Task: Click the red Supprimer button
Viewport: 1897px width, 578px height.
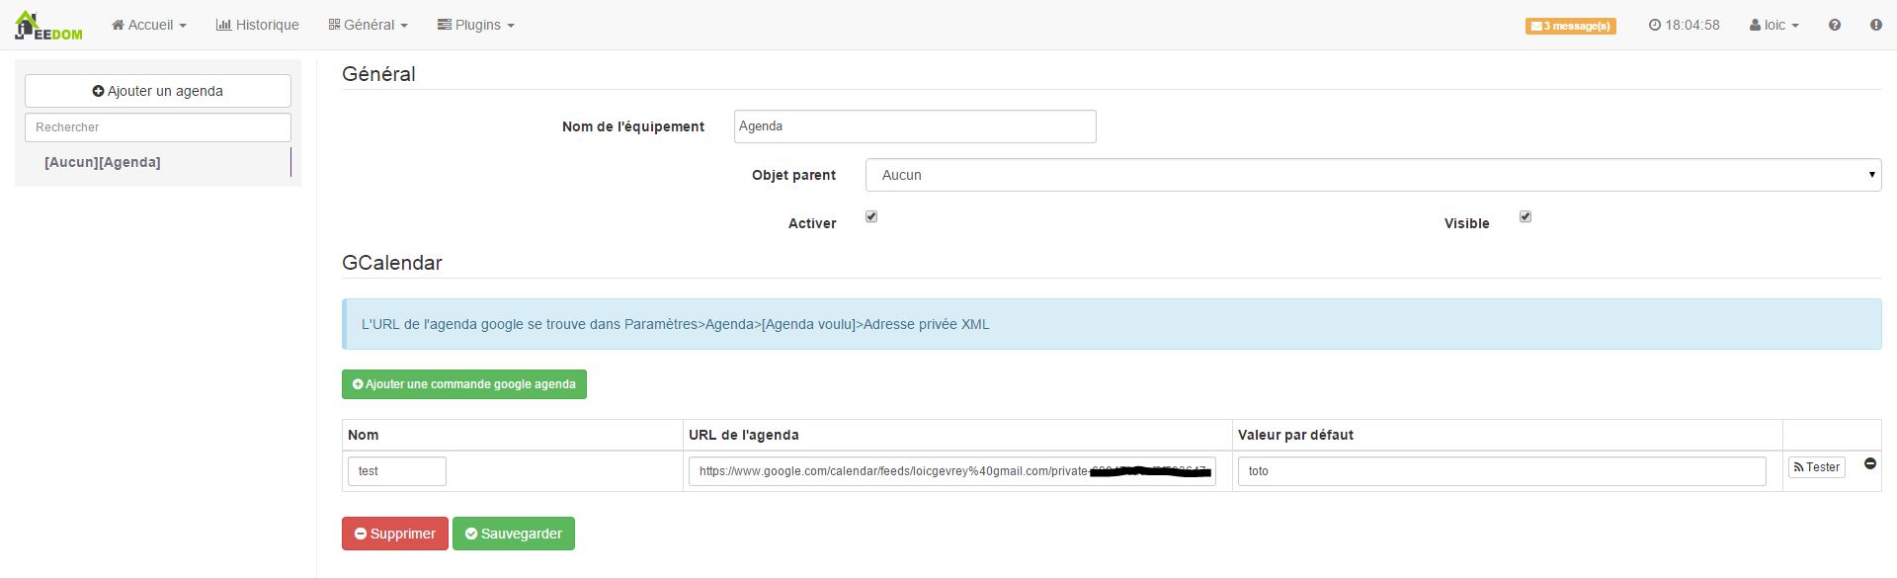Action: click(x=394, y=534)
